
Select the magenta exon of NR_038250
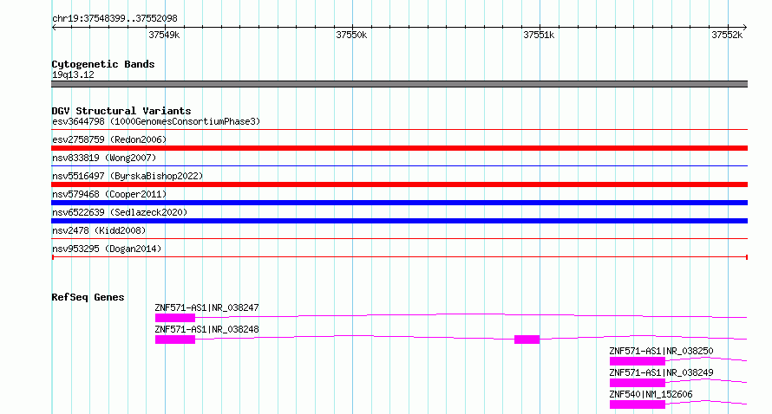tap(638, 361)
